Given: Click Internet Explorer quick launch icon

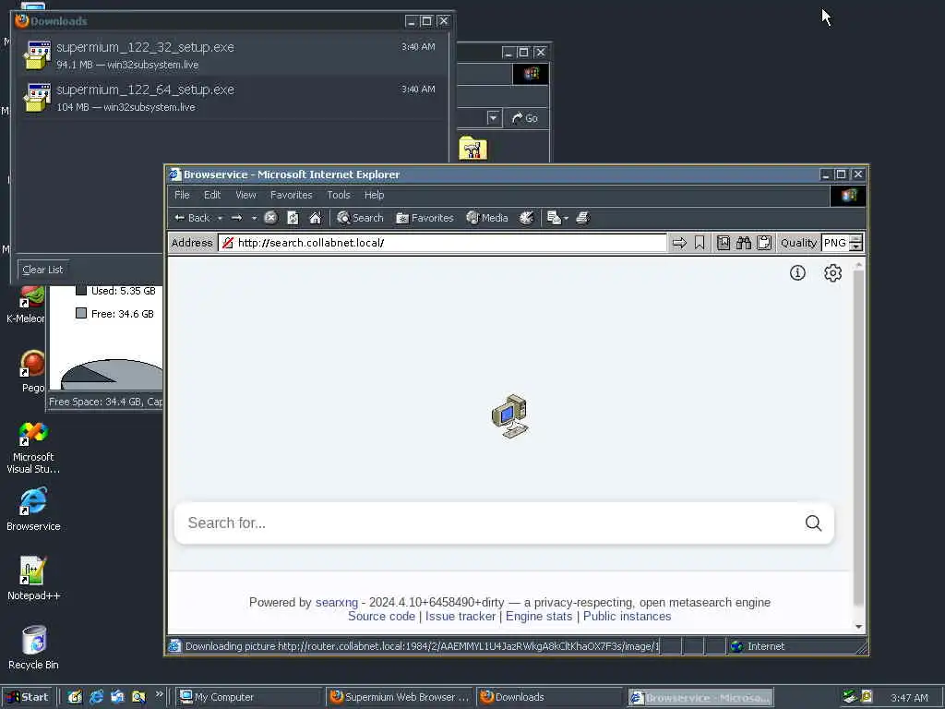Looking at the screenshot, I should [x=96, y=697].
